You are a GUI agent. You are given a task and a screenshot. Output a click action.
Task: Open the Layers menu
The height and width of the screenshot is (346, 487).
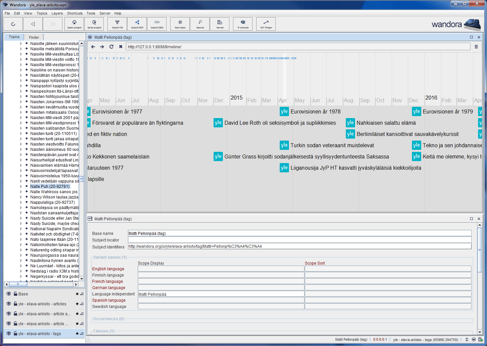[x=57, y=13]
